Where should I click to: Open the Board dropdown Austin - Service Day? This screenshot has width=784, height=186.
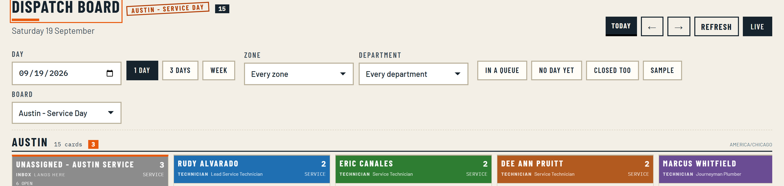[x=67, y=113]
